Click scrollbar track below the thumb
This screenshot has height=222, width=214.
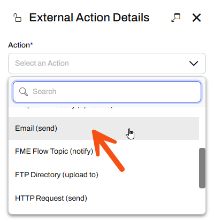tap(202, 200)
